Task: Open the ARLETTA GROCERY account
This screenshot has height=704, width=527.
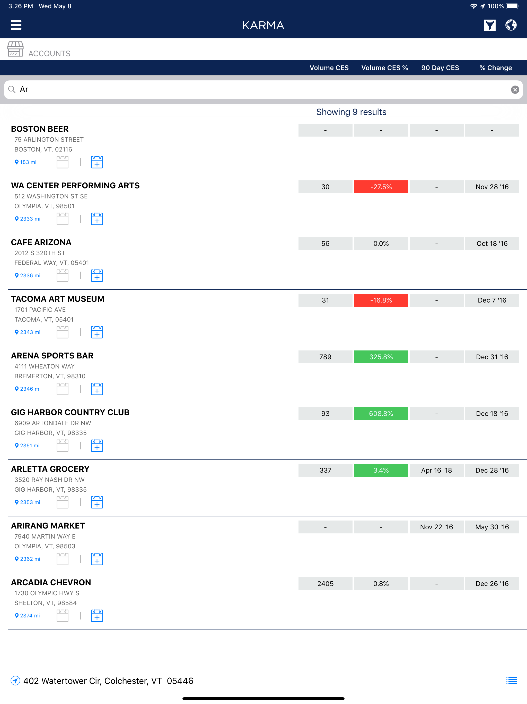Action: [x=50, y=469]
